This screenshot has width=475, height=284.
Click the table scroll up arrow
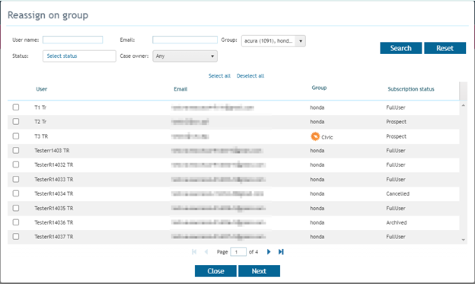[x=463, y=106]
